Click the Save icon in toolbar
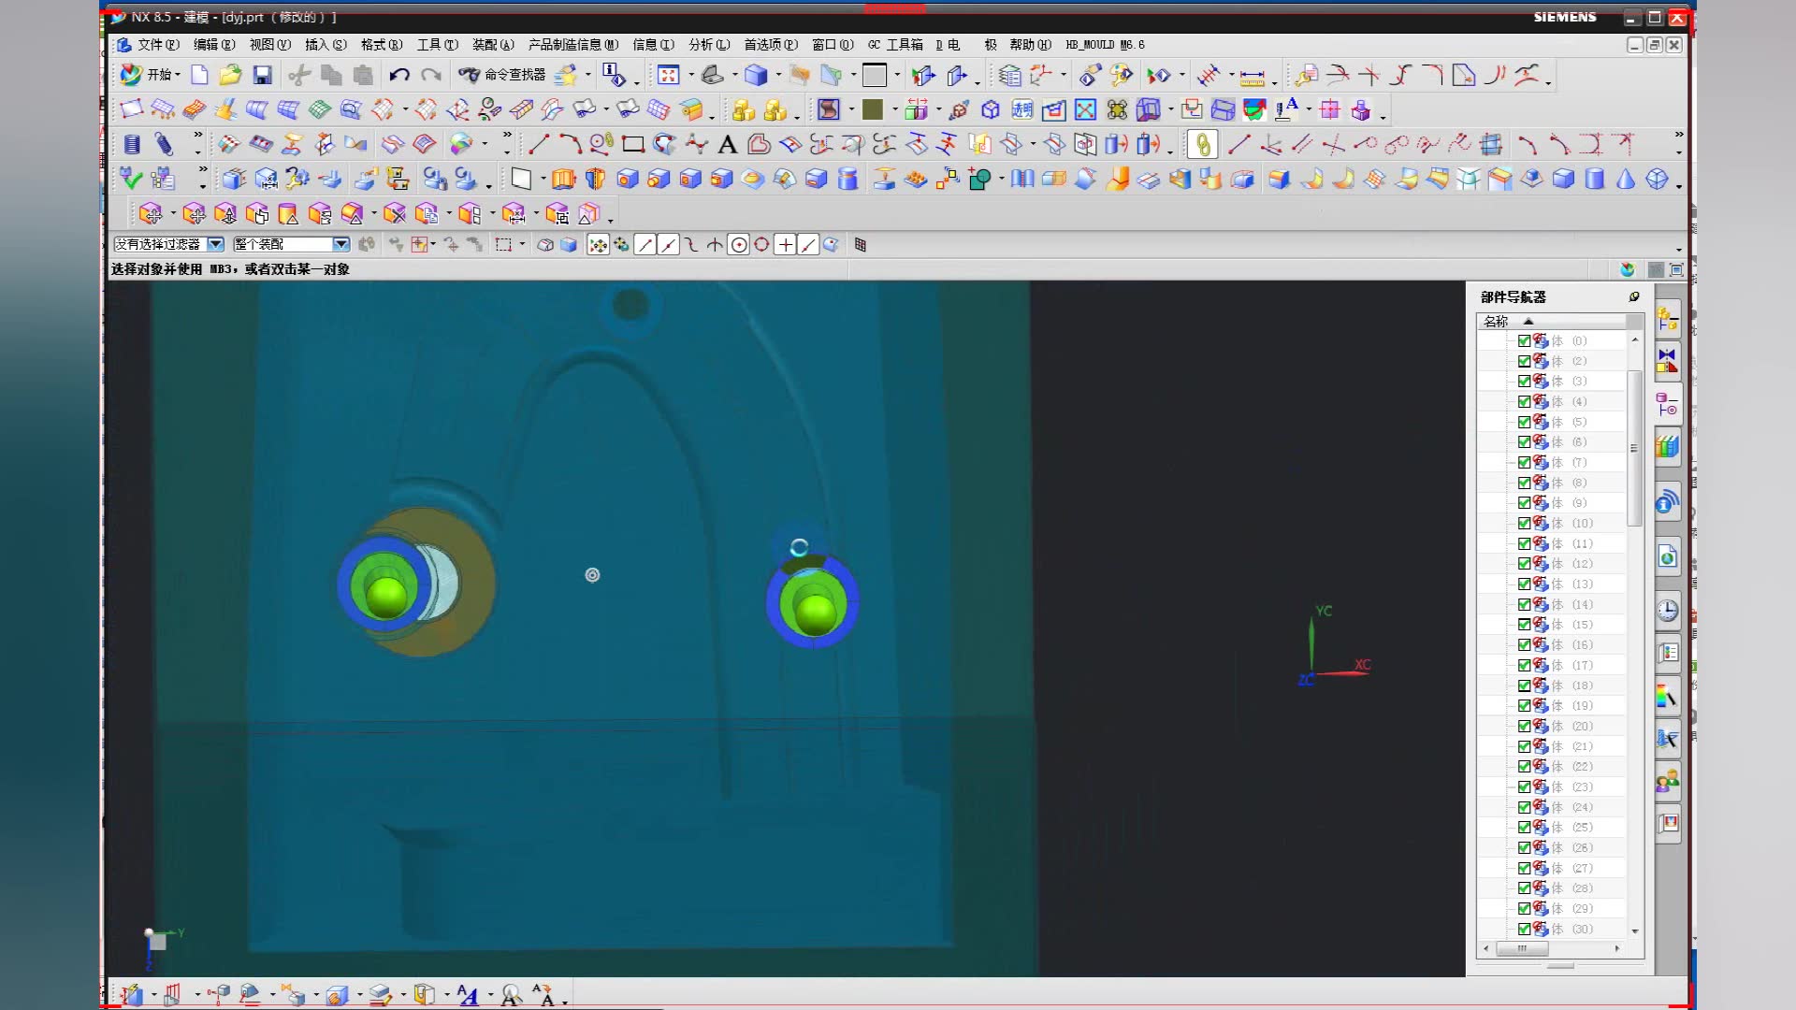Image resolution: width=1796 pixels, height=1010 pixels. (x=263, y=75)
